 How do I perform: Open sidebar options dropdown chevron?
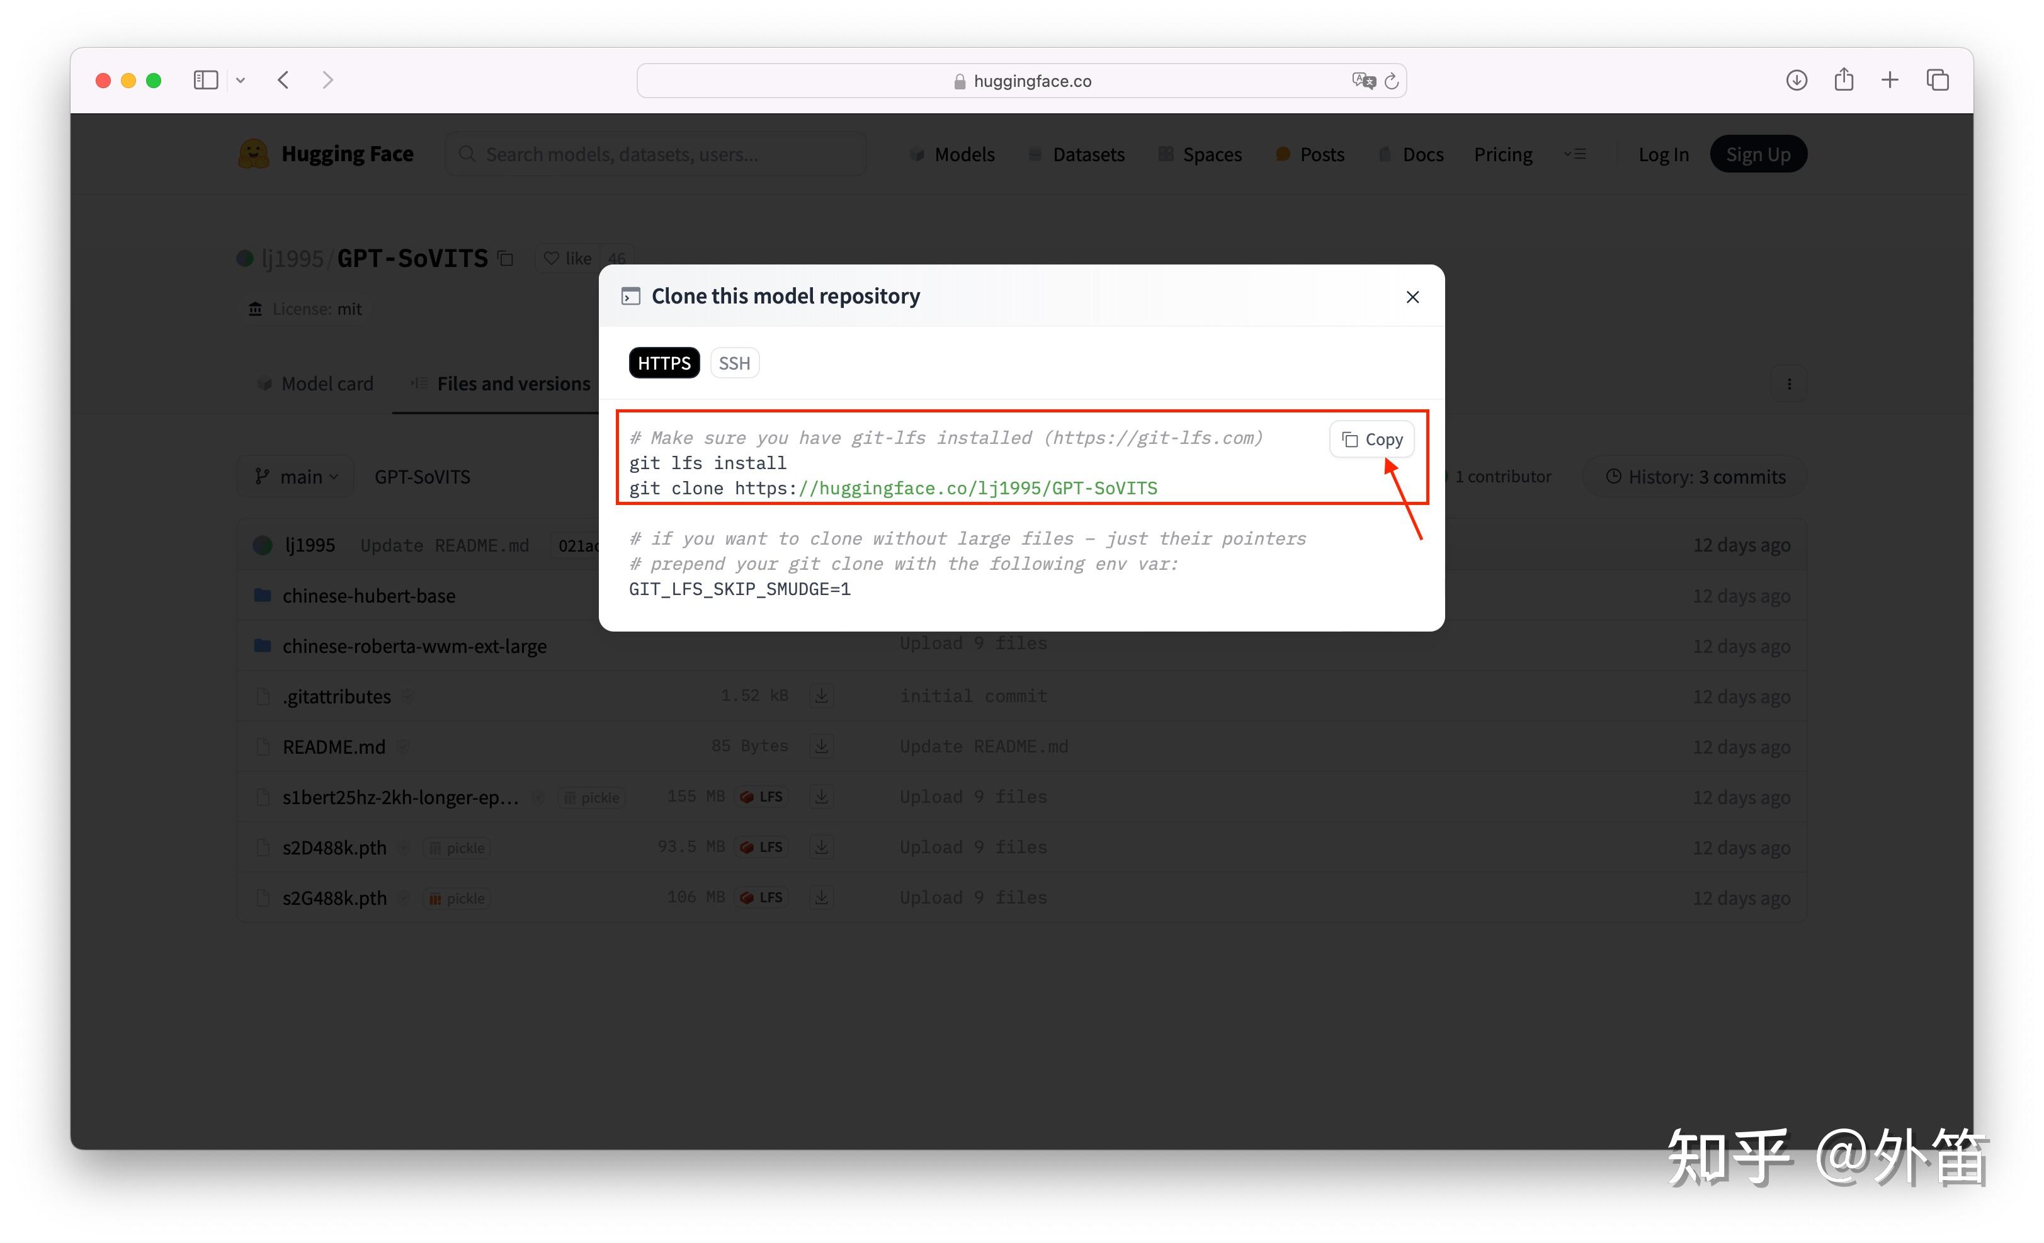241,81
